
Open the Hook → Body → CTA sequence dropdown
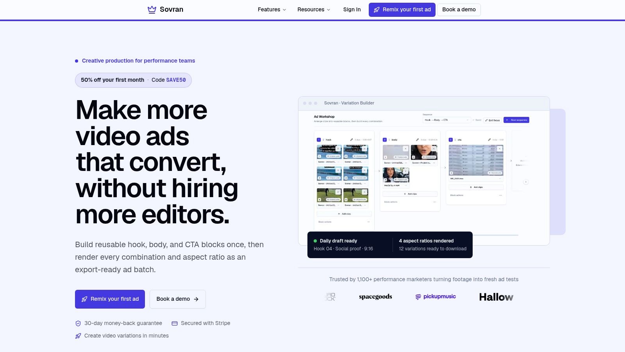coord(446,120)
